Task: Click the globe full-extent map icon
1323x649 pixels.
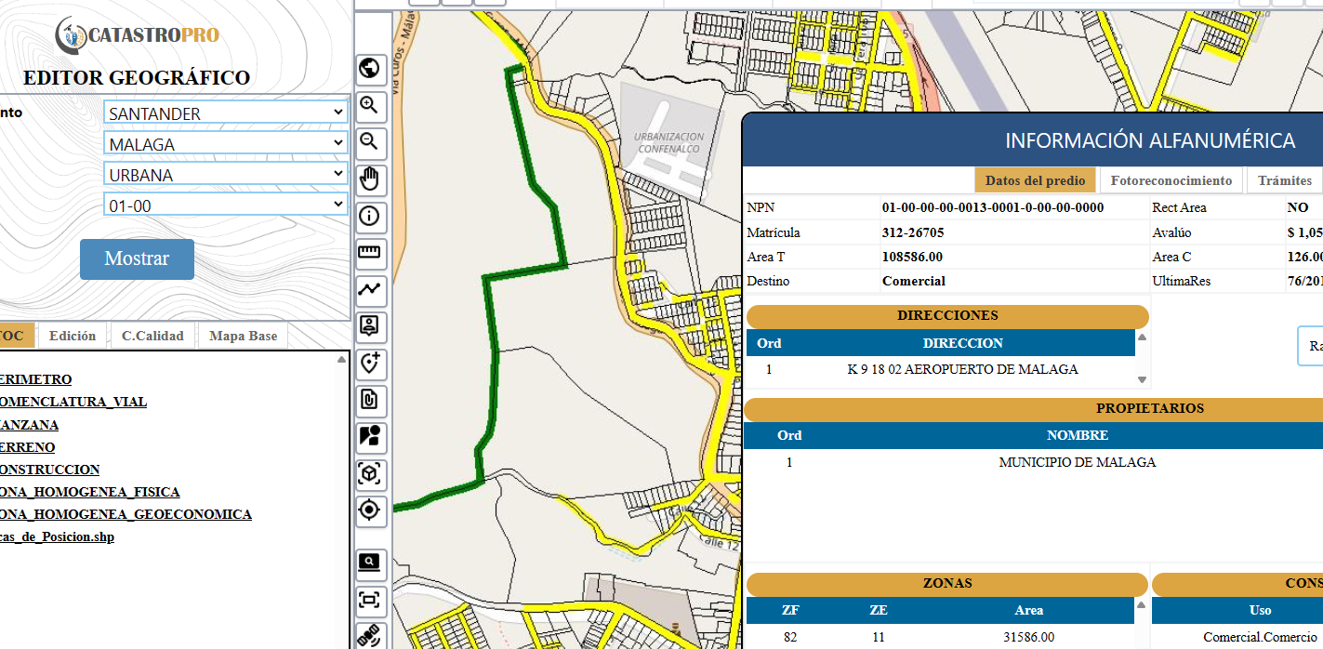Action: pos(370,68)
